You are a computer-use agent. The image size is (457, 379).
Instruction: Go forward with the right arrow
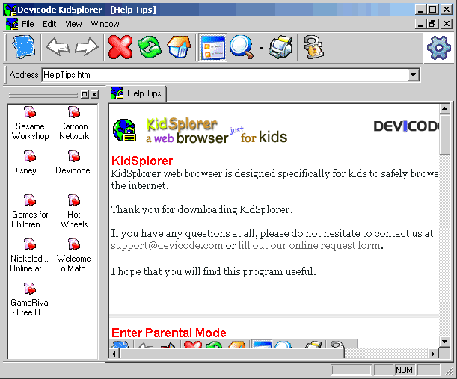(87, 46)
